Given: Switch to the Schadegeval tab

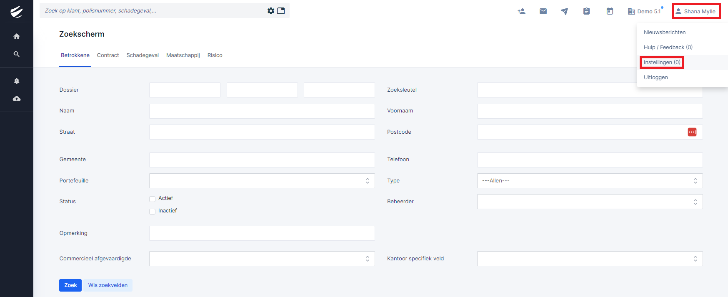Looking at the screenshot, I should point(143,55).
